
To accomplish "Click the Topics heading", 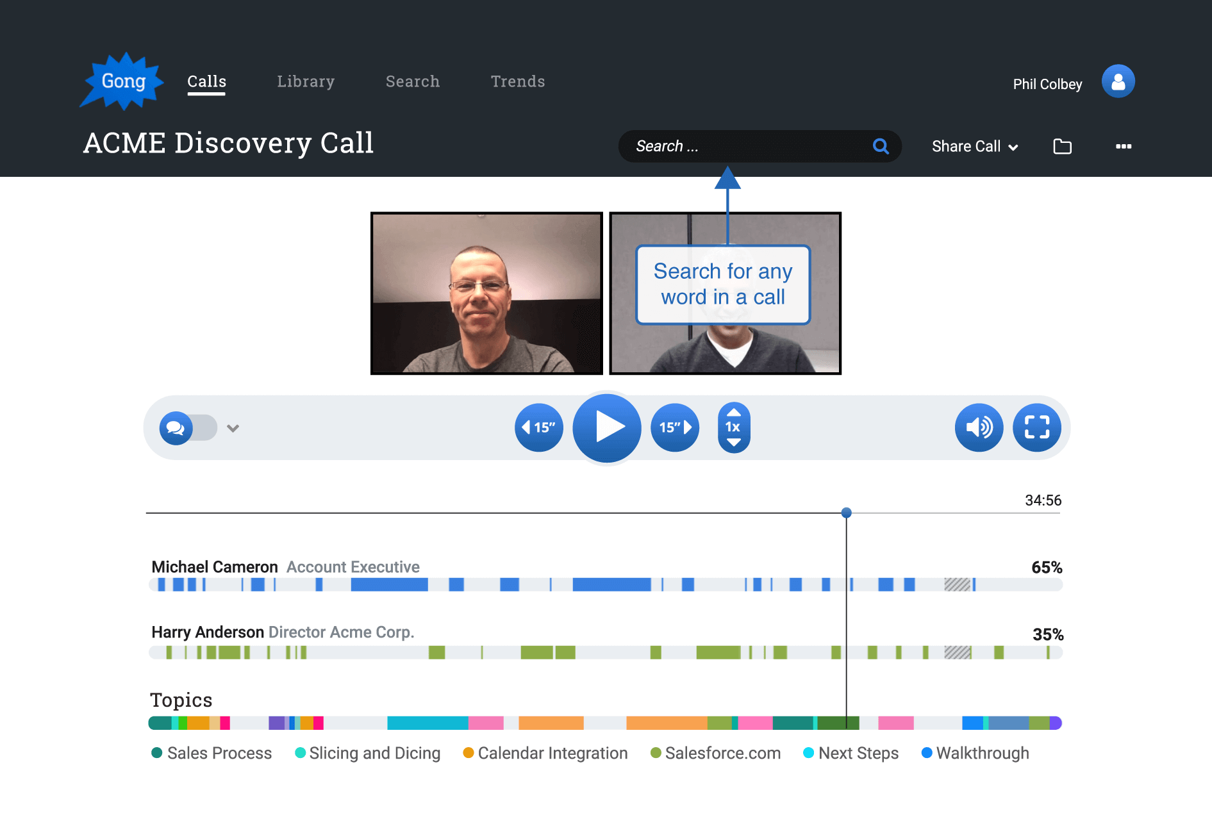I will pos(181,700).
